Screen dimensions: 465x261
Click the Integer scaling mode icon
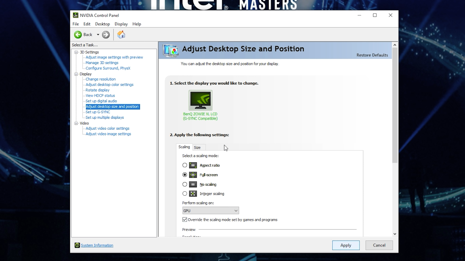(193, 193)
